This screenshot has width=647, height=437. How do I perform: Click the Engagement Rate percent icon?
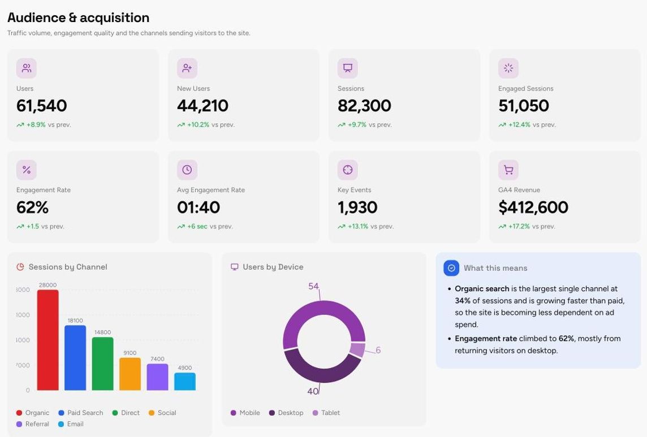pos(27,170)
